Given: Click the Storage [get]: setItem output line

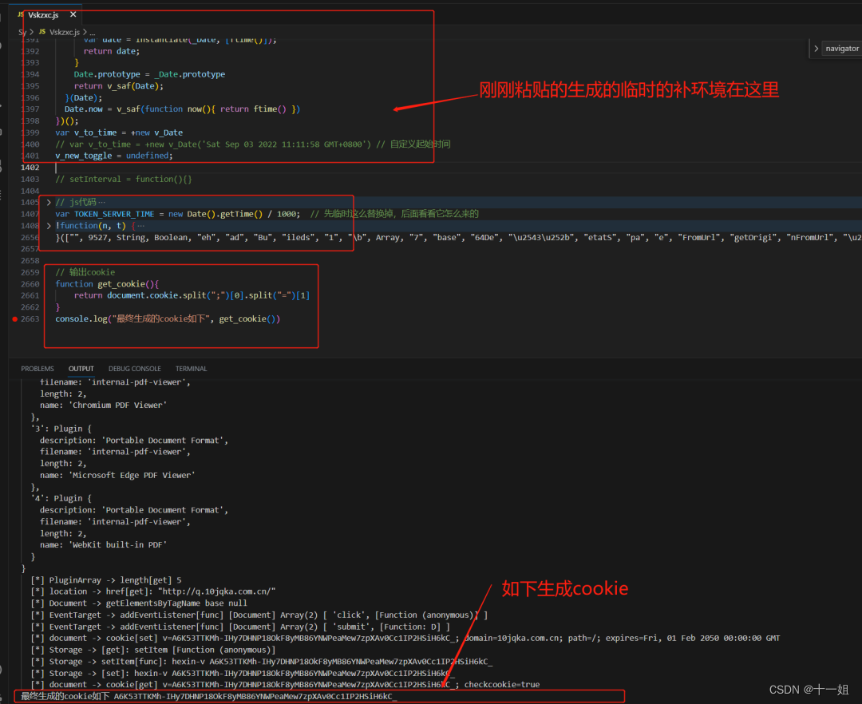Looking at the screenshot, I should (x=152, y=651).
